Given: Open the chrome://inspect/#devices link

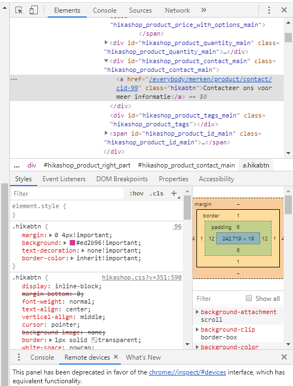Looking at the screenshot, I should click(188, 372).
